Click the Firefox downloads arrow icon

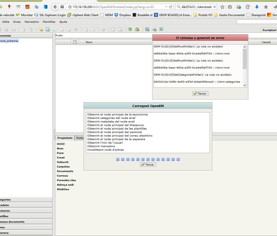pyautogui.click(x=257, y=7)
